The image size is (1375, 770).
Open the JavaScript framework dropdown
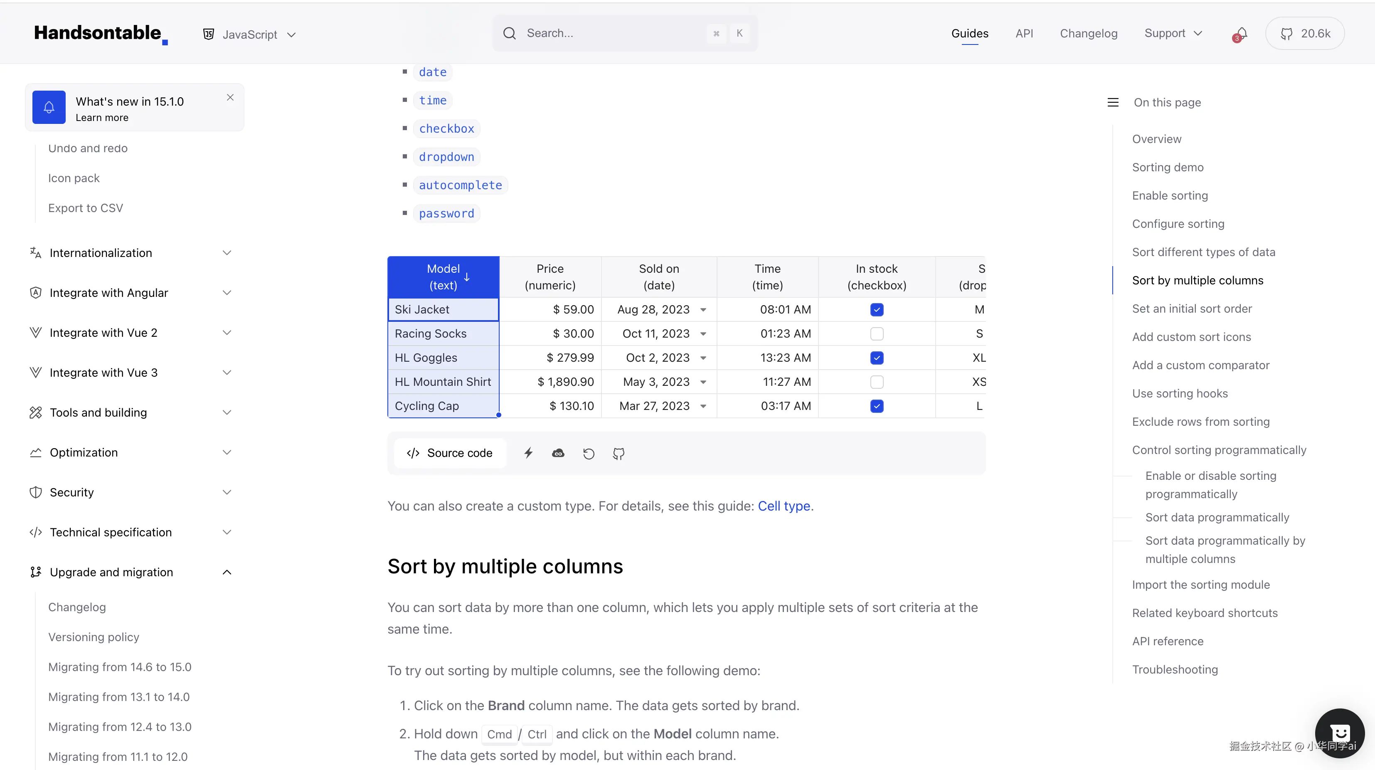tap(249, 35)
